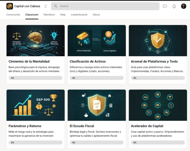Open the Cimientos de la Mentalidad thumbnail
190x151 pixels.
(36, 40)
